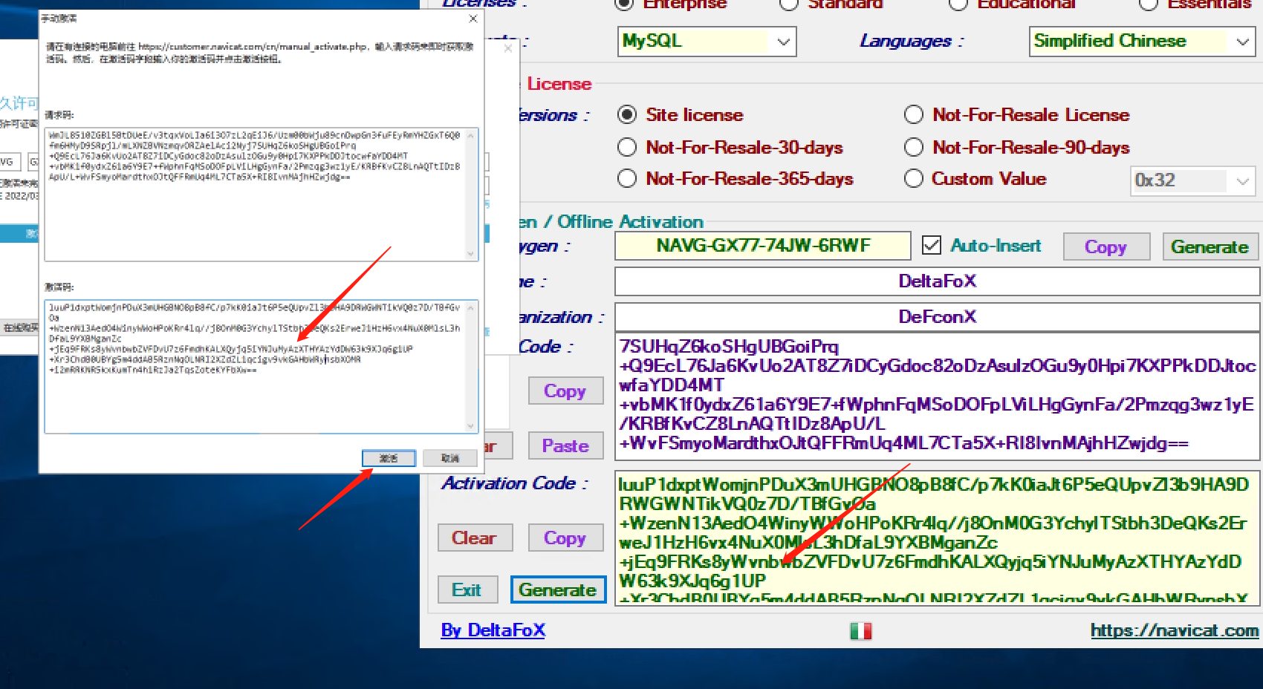Viewport: 1263px width, 689px height.
Task: Close the dialog hidden behind manual activation
Action: (x=508, y=48)
